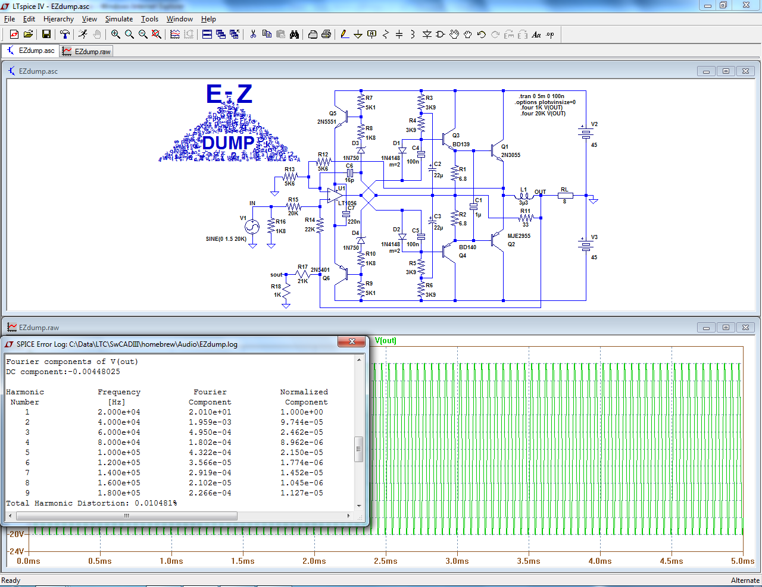The image size is (762, 587).
Task: Click the error log scroll-down arrow
Action: click(358, 506)
